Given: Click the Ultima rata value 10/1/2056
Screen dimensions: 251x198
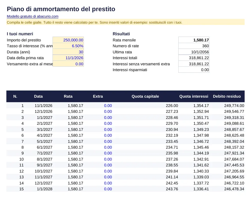Looking at the screenshot, I should point(194,52).
